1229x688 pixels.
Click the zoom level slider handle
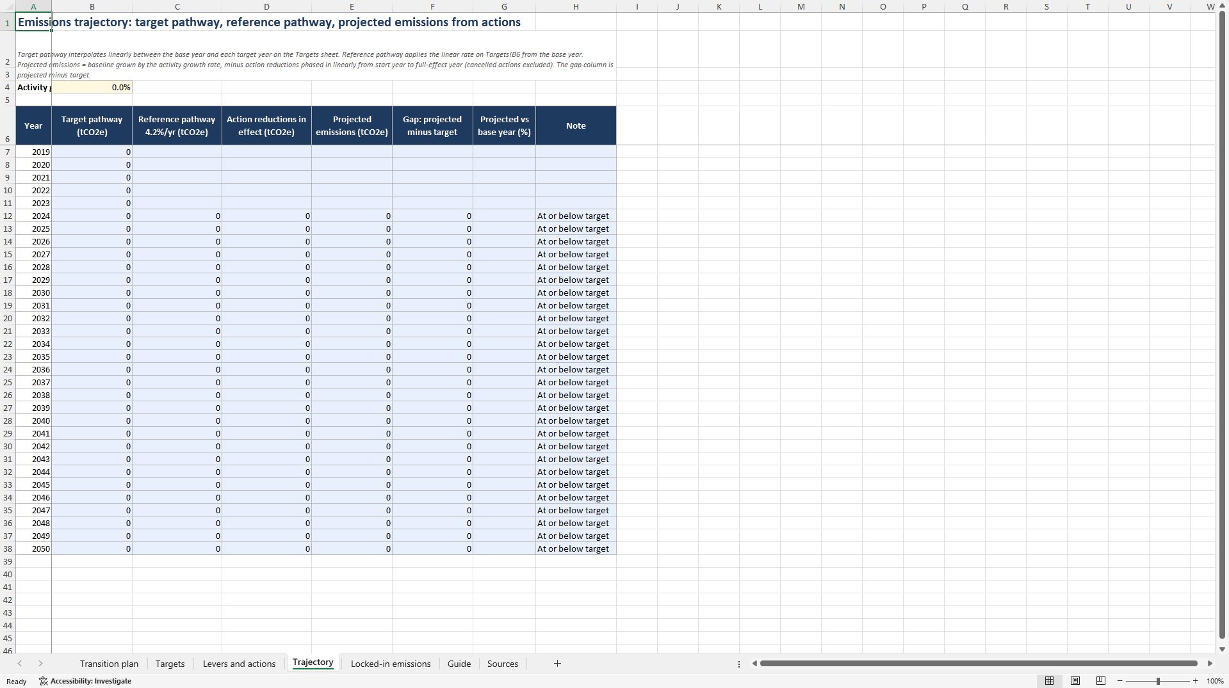point(1158,681)
